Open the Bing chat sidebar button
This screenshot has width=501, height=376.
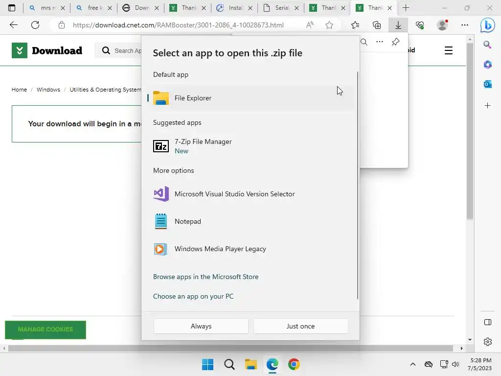pyautogui.click(x=488, y=25)
